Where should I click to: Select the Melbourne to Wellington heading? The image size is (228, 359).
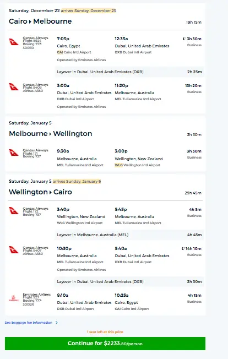50,133
